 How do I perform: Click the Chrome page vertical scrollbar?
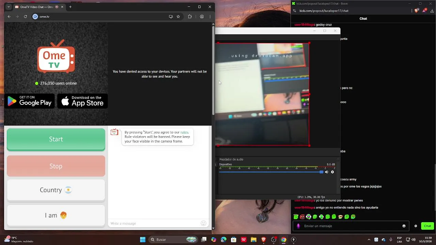213,71
